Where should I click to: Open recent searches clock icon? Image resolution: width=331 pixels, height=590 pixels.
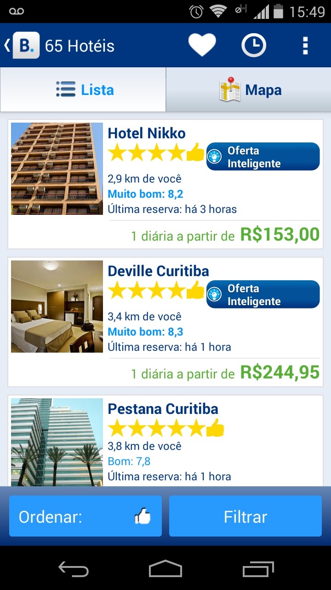pyautogui.click(x=253, y=46)
